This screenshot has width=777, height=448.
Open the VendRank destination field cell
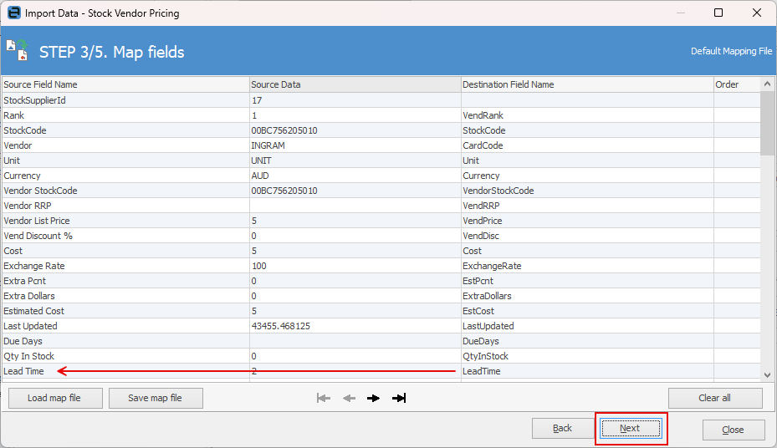[x=586, y=115]
